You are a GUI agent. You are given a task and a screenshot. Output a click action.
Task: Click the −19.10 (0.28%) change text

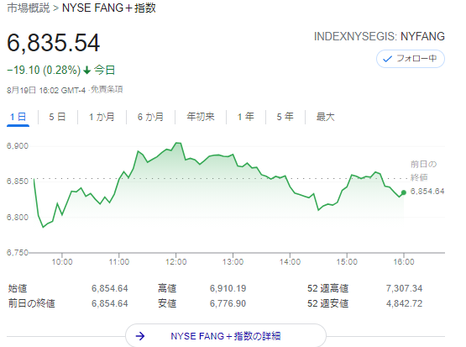[x=44, y=71]
